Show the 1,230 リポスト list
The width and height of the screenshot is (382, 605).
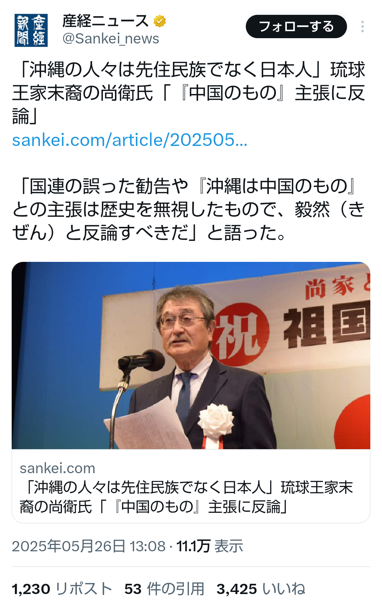tap(62, 589)
